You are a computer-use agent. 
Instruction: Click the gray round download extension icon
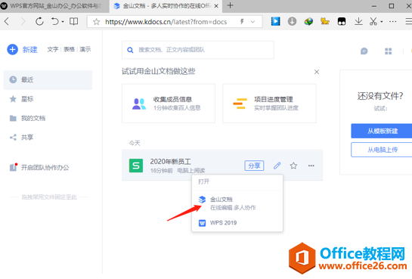click(x=292, y=21)
